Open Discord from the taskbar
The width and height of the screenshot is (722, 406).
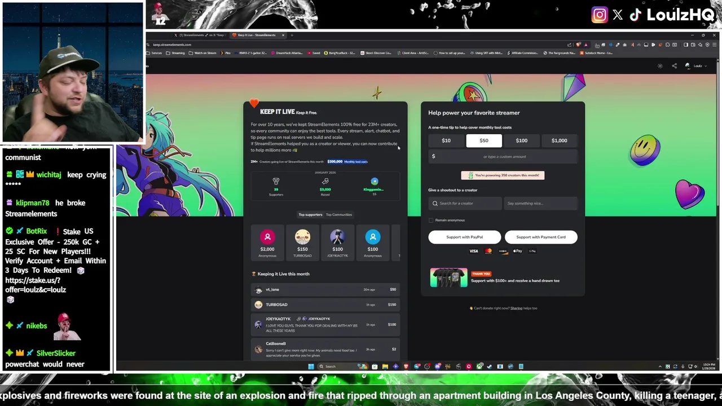[438, 367]
